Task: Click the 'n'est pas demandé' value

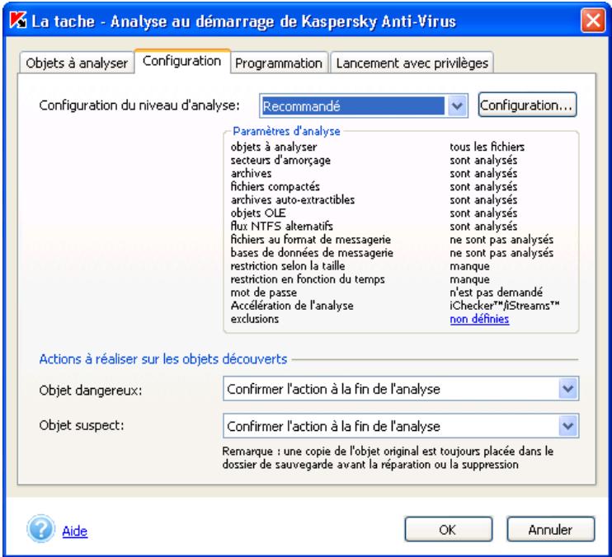Action: 496,293
